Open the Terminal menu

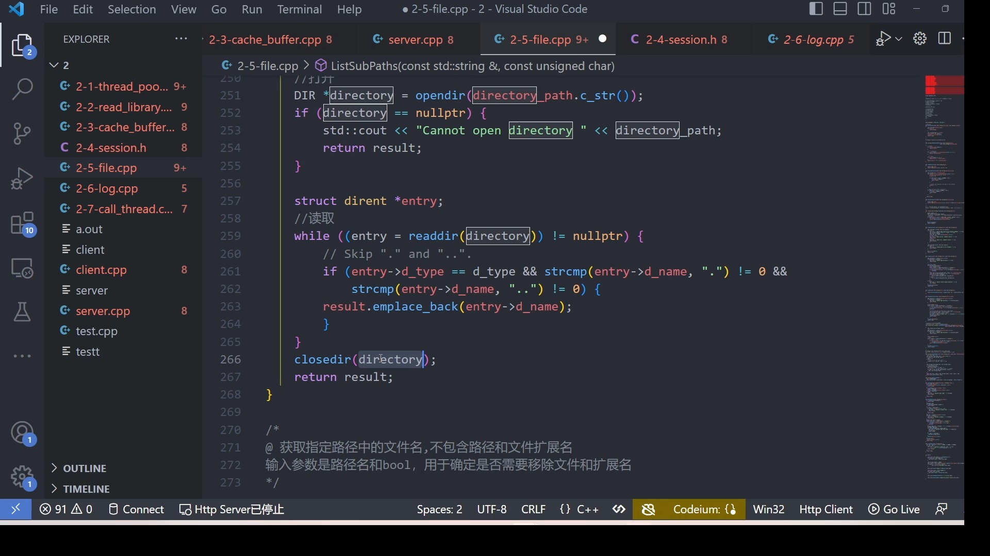point(300,9)
